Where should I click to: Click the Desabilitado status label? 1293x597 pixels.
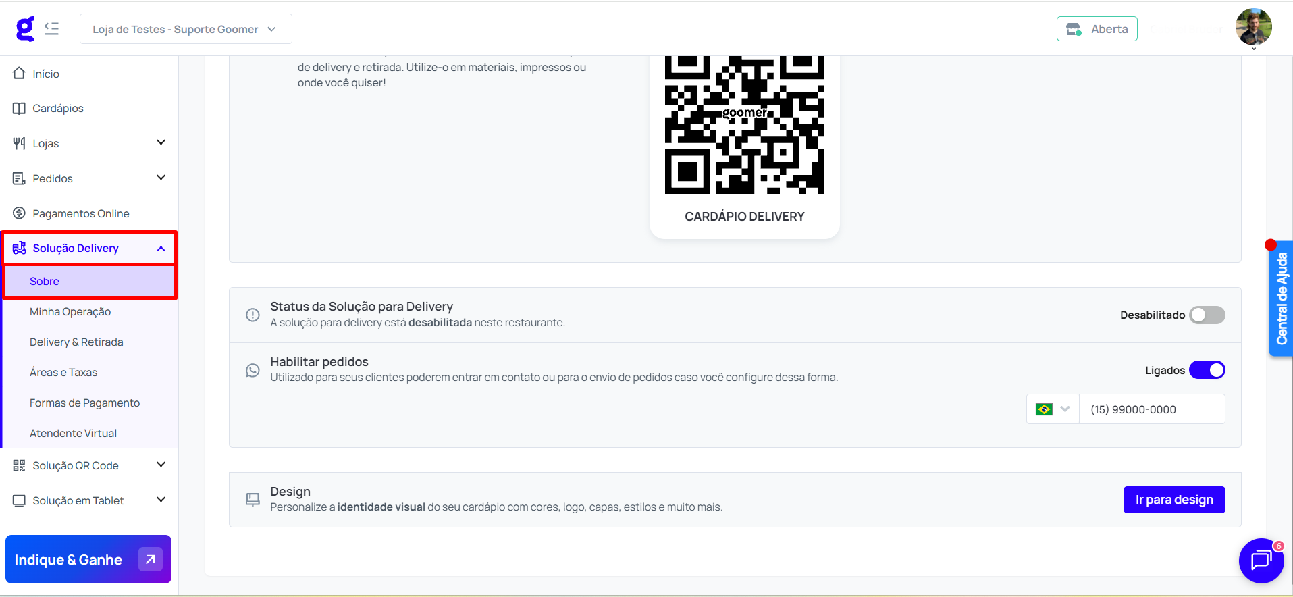click(x=1153, y=315)
